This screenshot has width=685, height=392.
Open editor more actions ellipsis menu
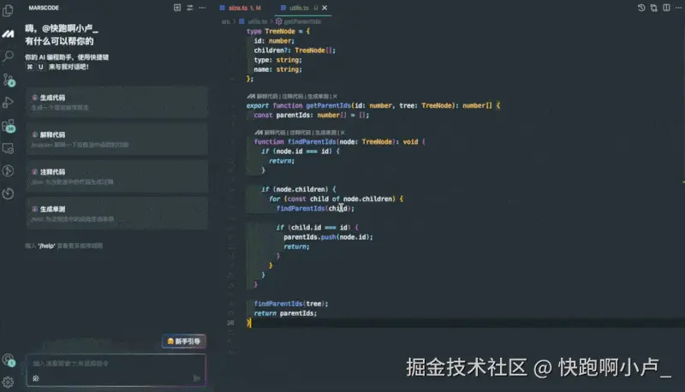(x=678, y=8)
